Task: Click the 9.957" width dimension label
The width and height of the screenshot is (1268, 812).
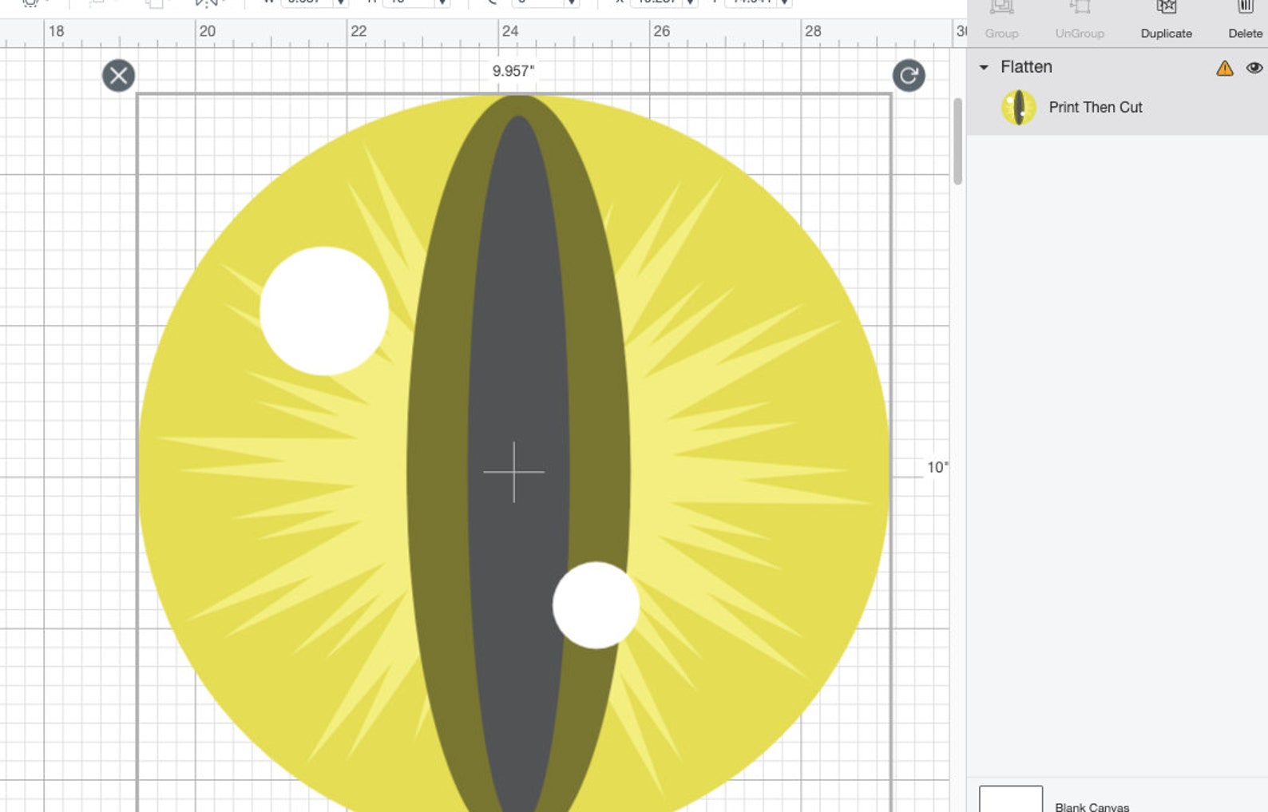Action: click(513, 71)
